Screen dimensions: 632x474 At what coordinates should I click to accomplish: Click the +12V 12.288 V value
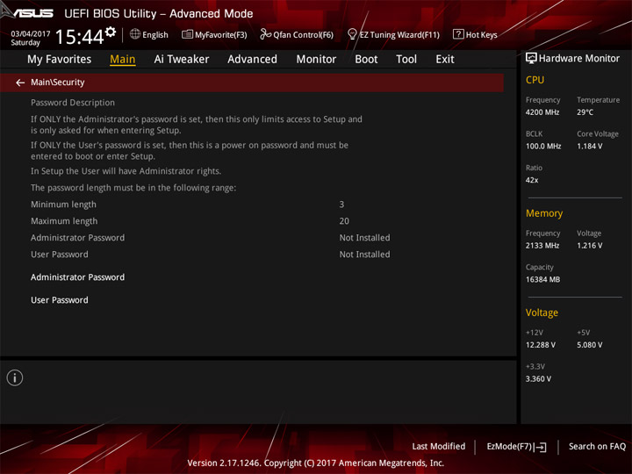click(x=541, y=345)
